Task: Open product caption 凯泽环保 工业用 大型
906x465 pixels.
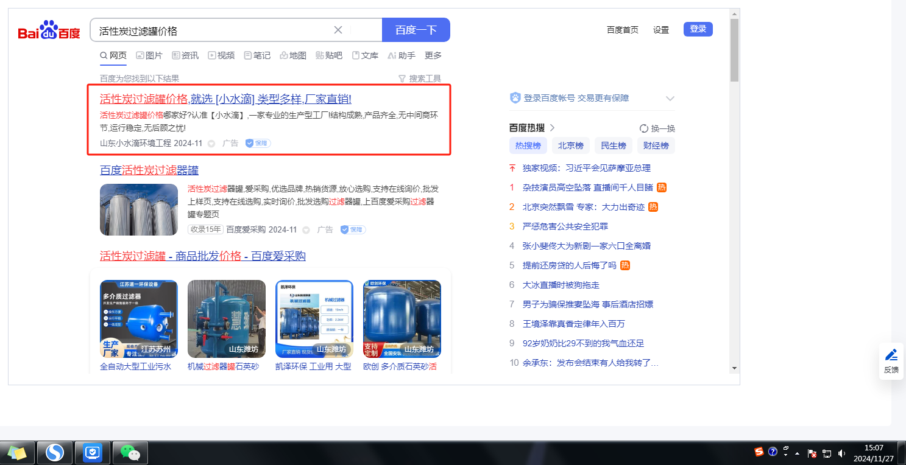Action: coord(313,366)
